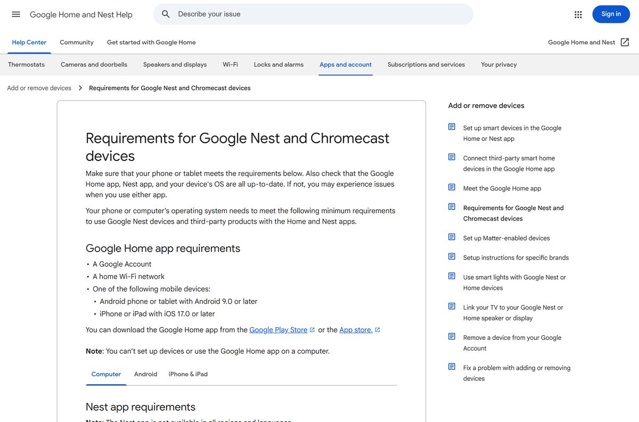Switch to the Computer tab
Image resolution: width=639 pixels, height=422 pixels.
pyautogui.click(x=106, y=374)
